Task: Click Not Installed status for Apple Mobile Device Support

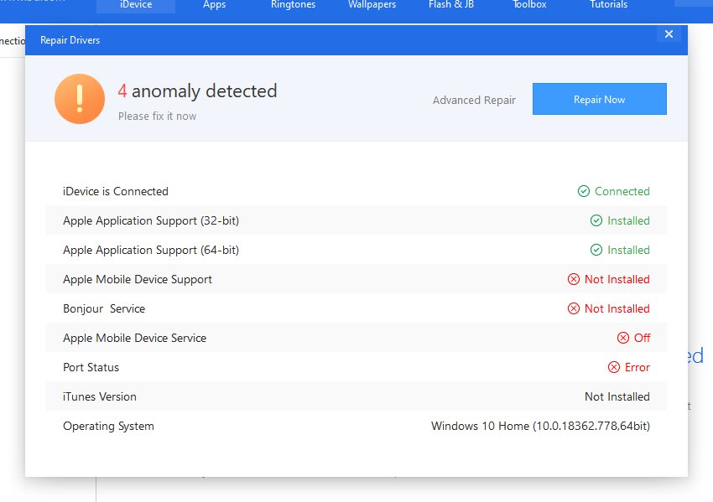Action: [x=617, y=279]
